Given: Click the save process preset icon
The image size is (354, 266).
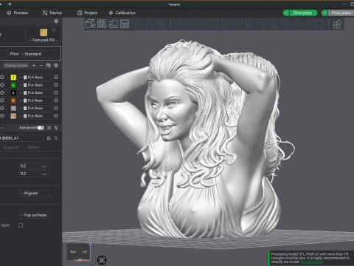Looking at the screenshot, I should (x=49, y=138).
